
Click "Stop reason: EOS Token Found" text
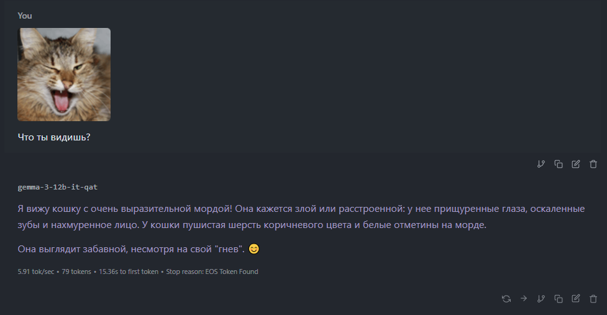click(212, 272)
